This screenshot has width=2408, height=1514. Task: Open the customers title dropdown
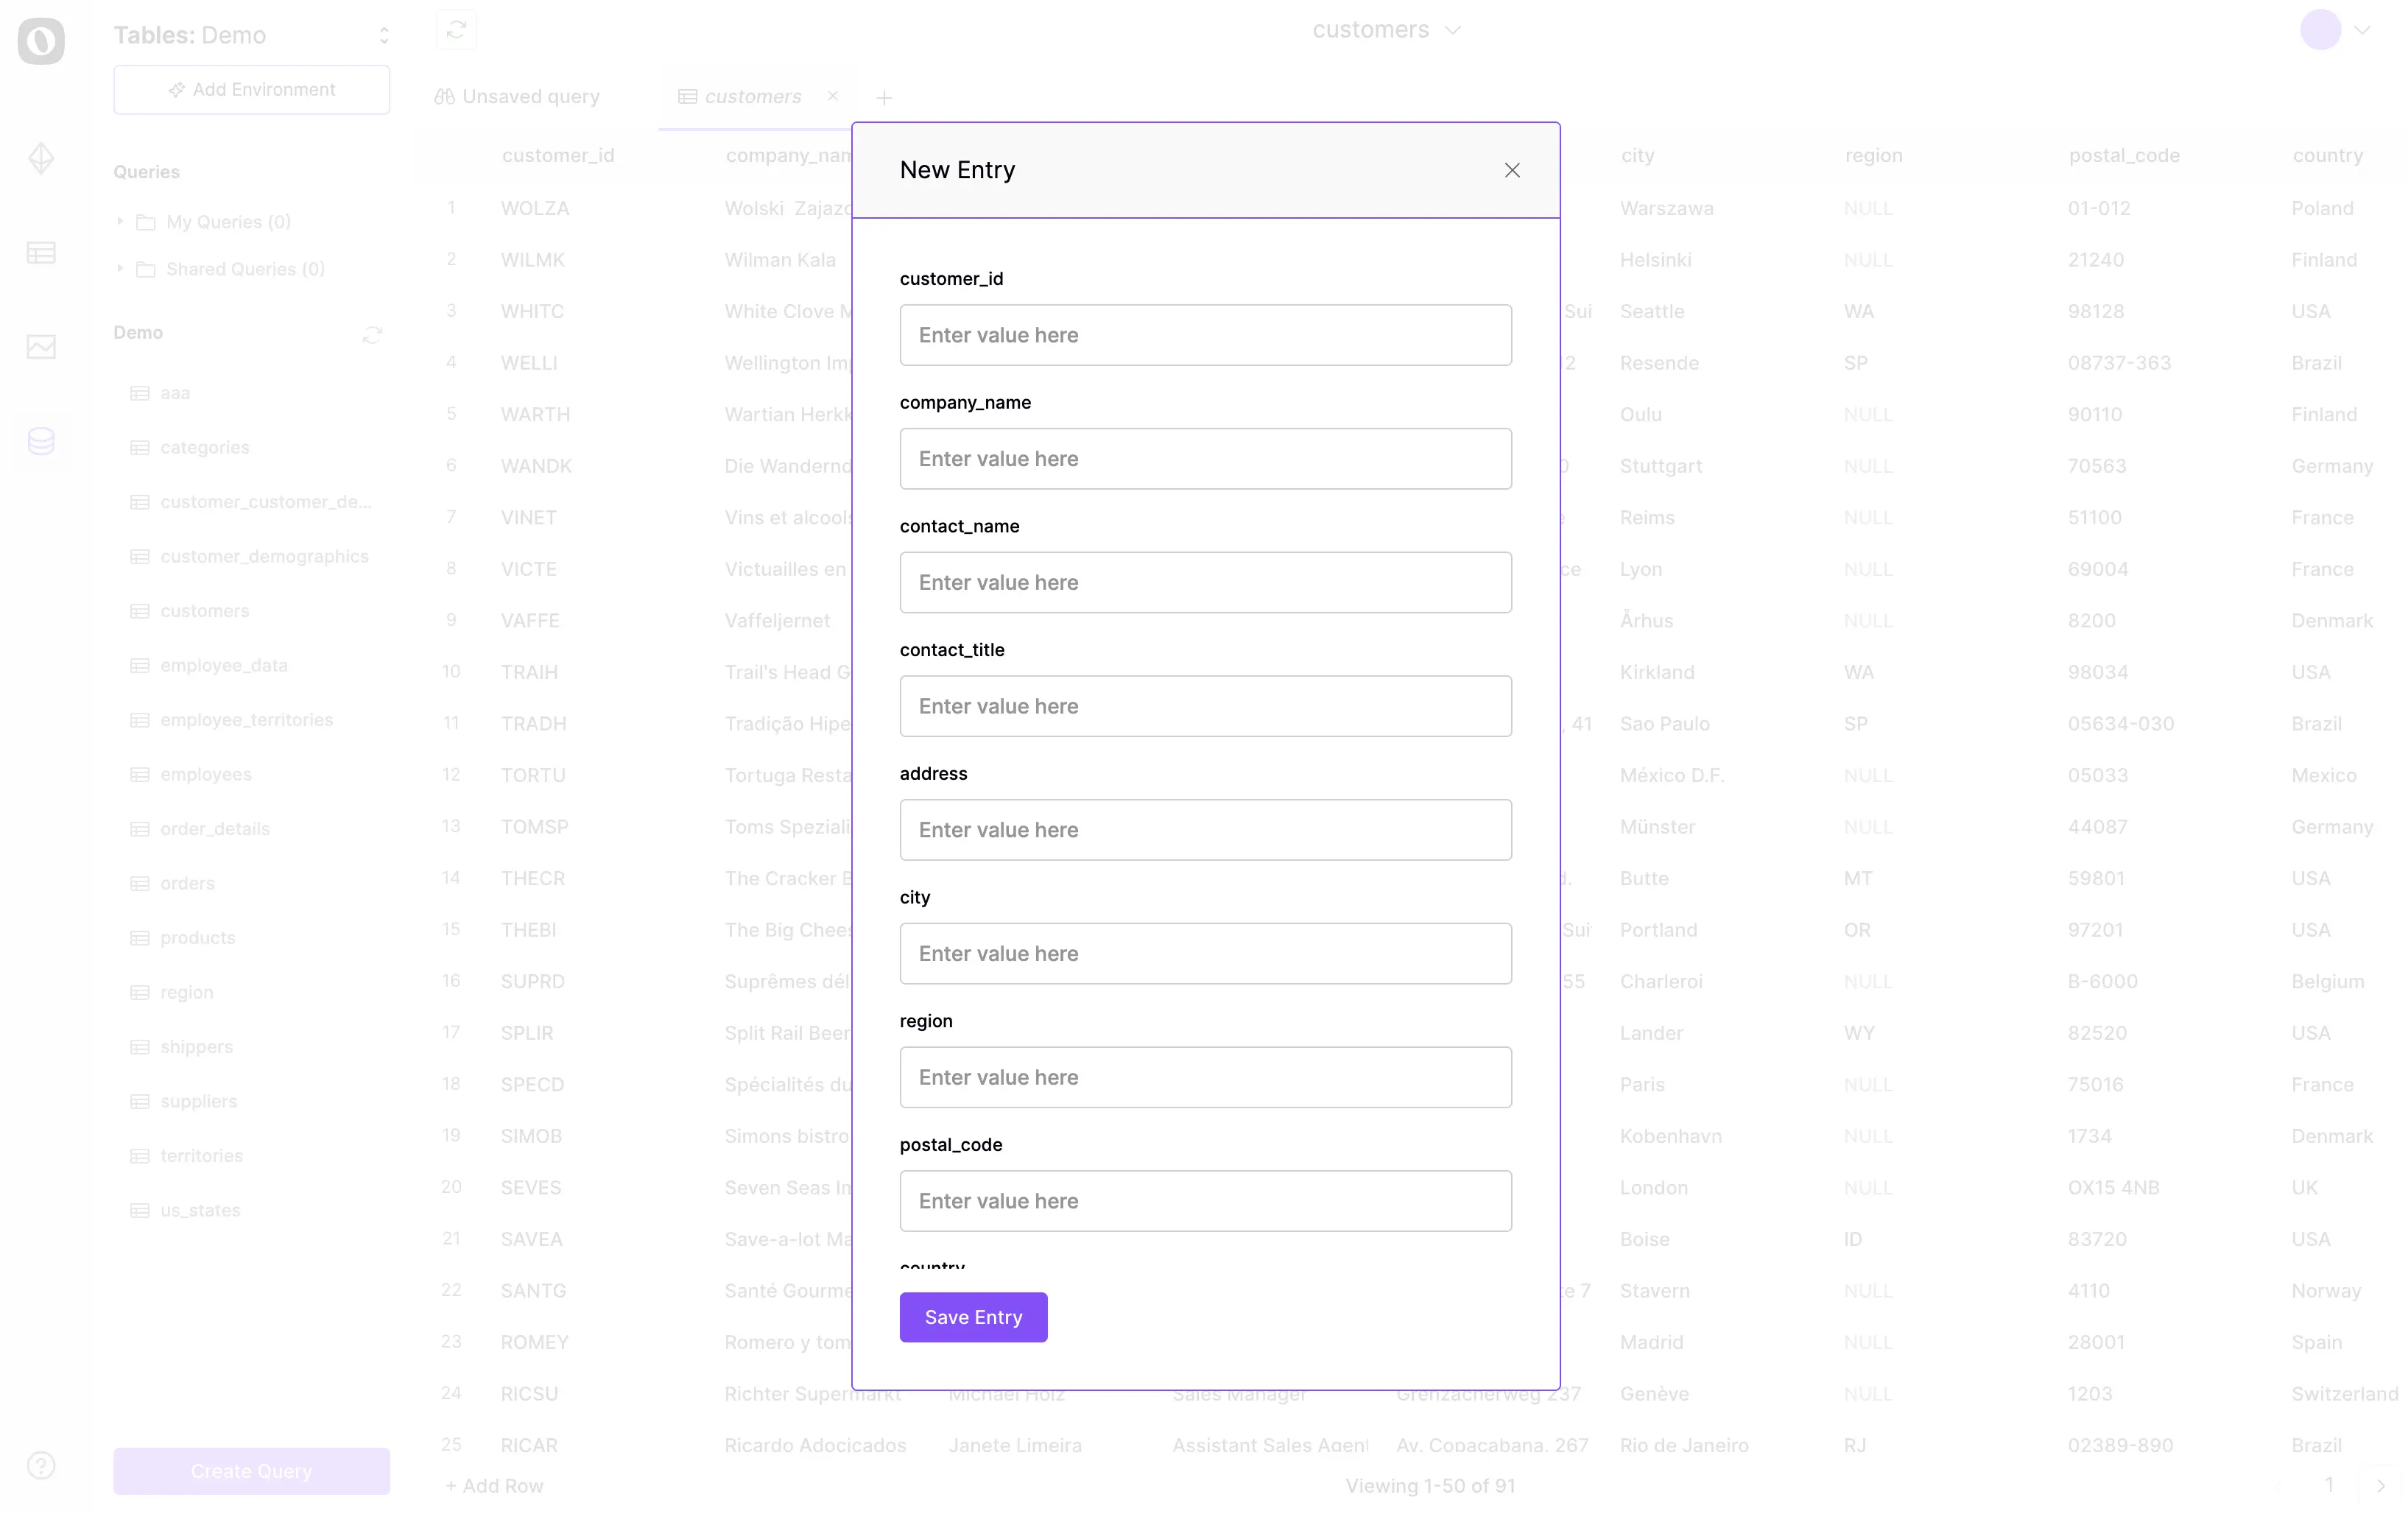click(1385, 30)
